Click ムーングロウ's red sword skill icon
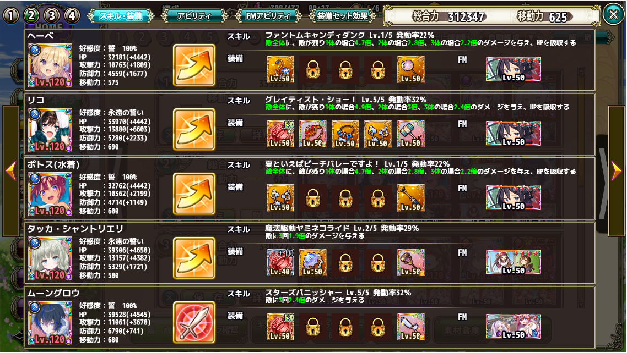This screenshot has height=353, width=627. 194,323
